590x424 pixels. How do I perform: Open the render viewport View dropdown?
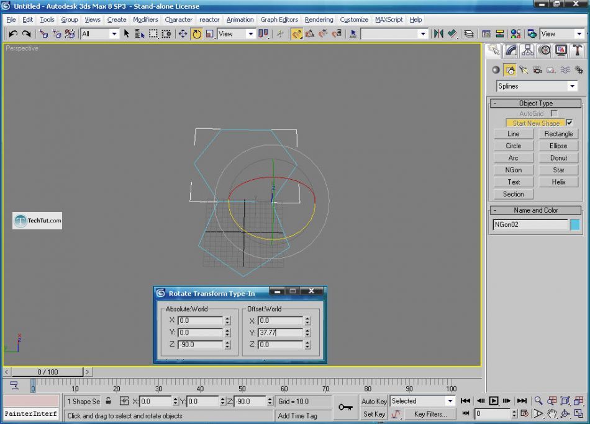click(x=562, y=34)
